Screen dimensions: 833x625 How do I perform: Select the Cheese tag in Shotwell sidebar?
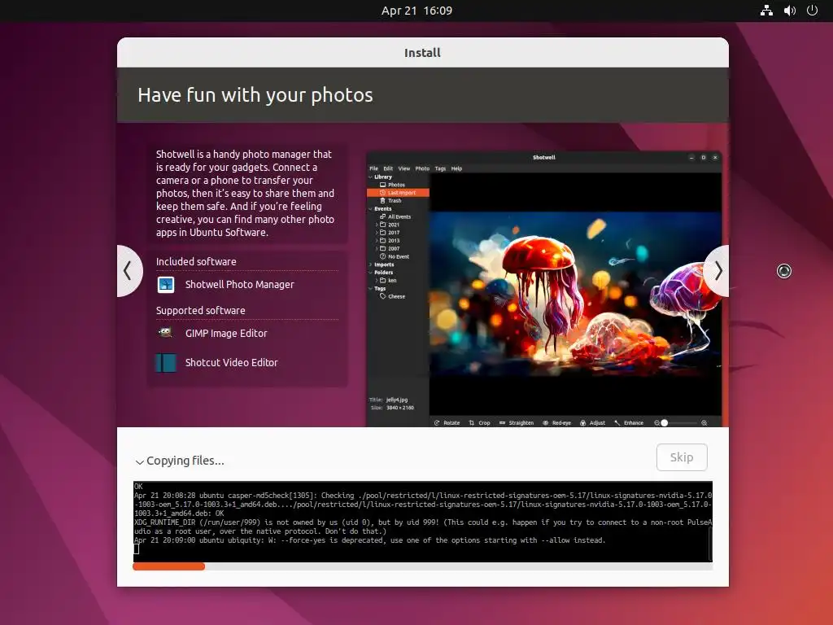pyautogui.click(x=393, y=296)
